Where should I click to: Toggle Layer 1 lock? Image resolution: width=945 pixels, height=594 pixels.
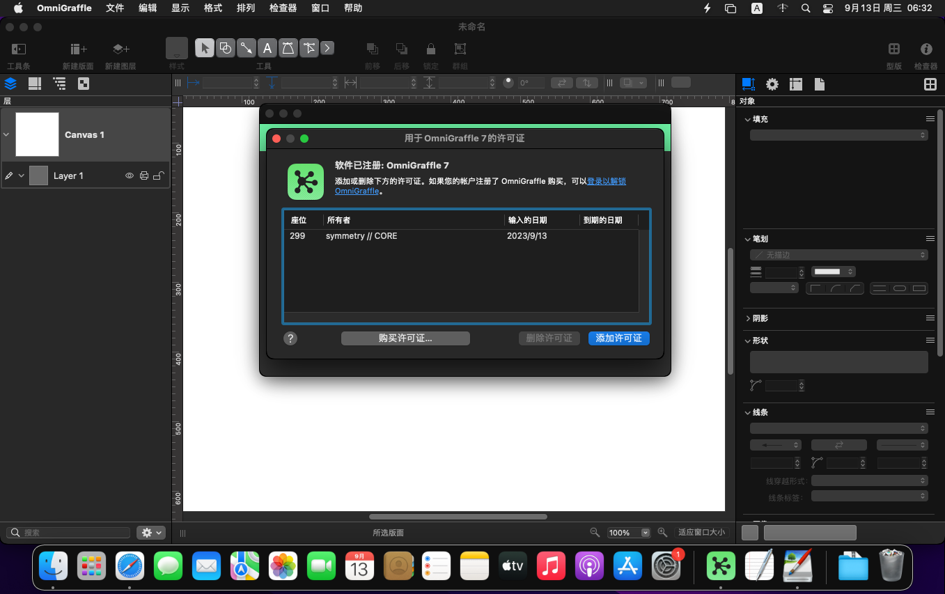tap(159, 175)
